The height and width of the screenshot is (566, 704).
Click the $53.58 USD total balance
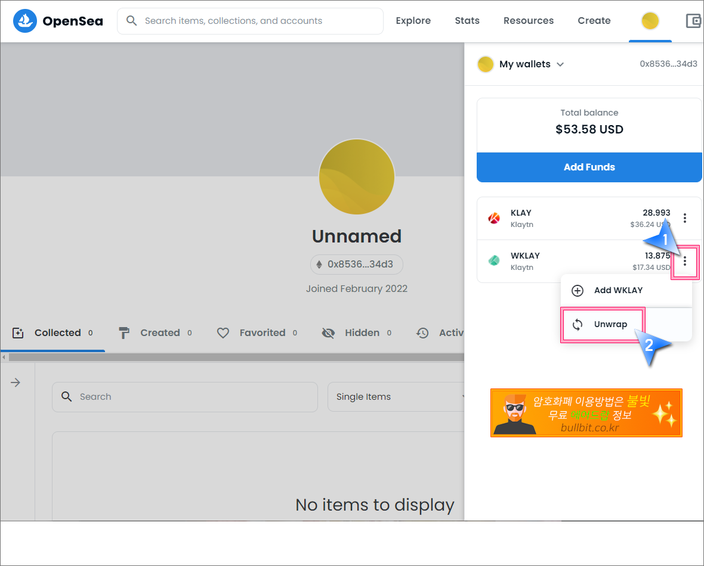point(589,130)
